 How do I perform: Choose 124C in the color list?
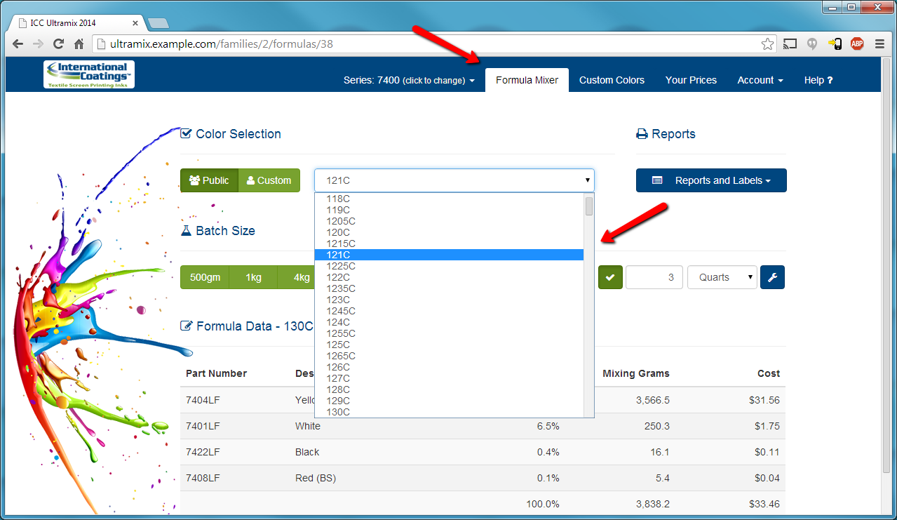[x=449, y=322]
